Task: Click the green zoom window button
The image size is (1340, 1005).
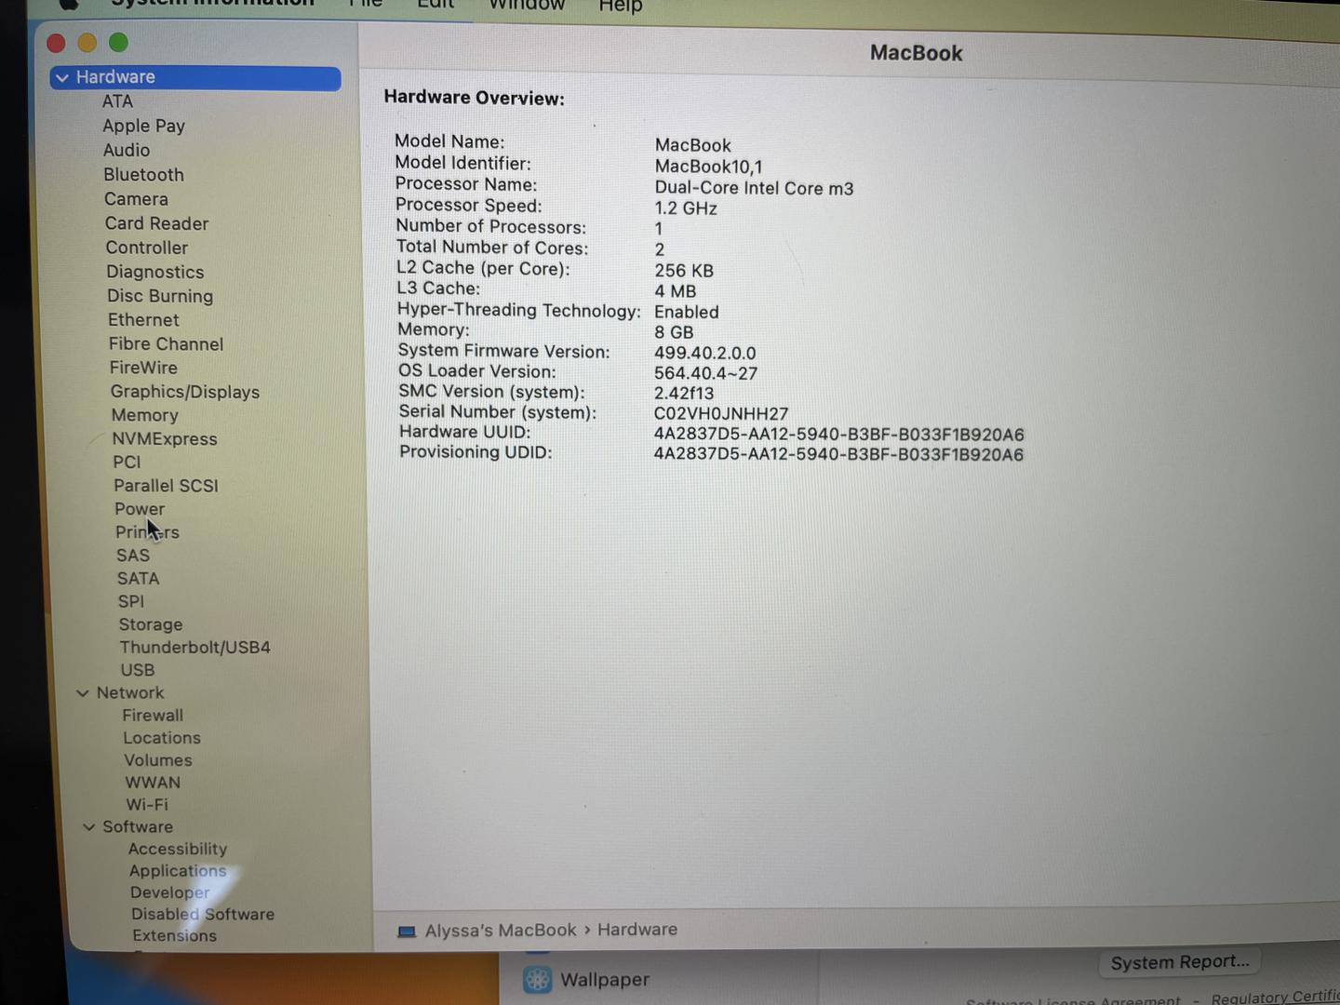Action: point(118,43)
